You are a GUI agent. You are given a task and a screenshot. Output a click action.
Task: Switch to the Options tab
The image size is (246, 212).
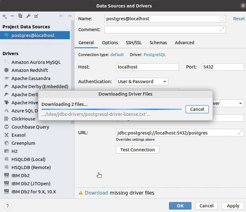110,43
